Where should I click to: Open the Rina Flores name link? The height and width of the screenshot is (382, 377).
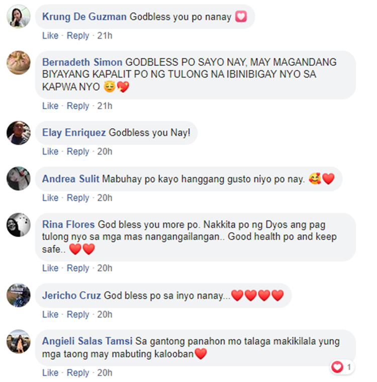click(x=68, y=224)
